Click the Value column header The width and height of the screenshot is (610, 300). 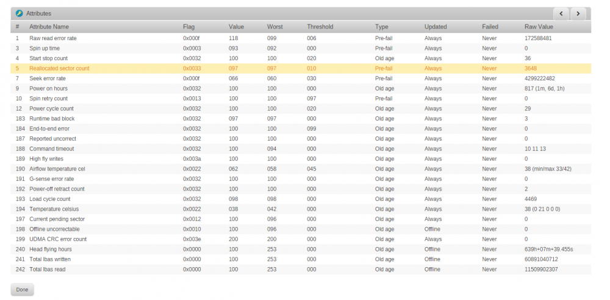(236, 27)
